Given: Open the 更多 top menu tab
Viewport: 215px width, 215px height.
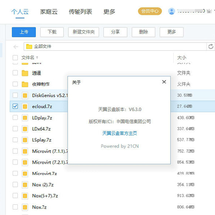Looking at the screenshot, I should (109, 11).
